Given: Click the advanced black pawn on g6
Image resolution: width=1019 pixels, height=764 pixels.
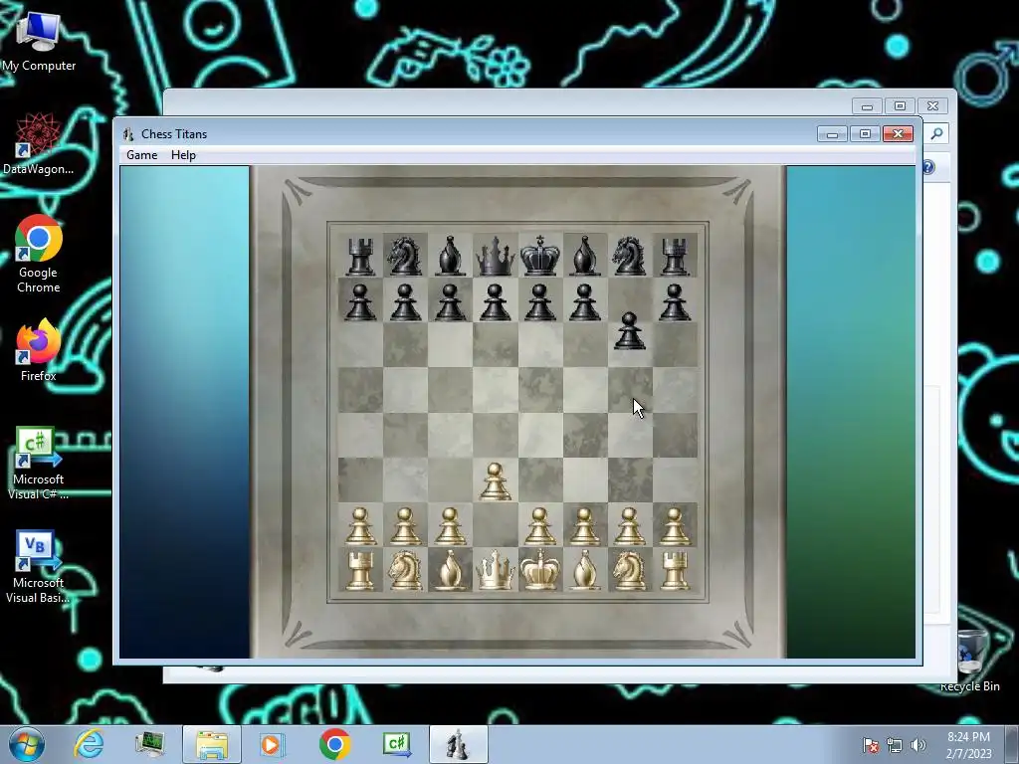Looking at the screenshot, I should pyautogui.click(x=630, y=331).
